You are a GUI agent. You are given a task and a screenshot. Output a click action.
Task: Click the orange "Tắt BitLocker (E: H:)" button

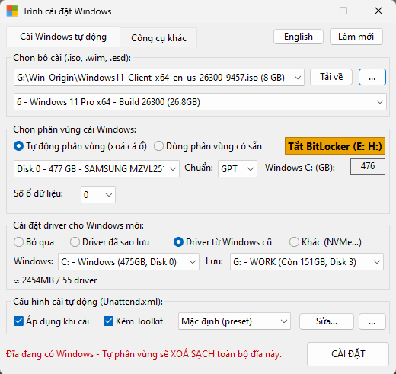point(335,146)
